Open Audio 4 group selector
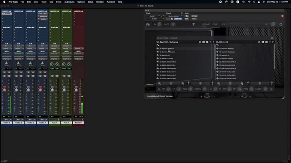Screen dimensions: 291x163 click(x=42, y=59)
